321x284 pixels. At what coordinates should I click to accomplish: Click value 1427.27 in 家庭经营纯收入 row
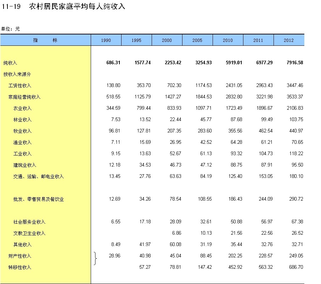pyautogui.click(x=173, y=97)
